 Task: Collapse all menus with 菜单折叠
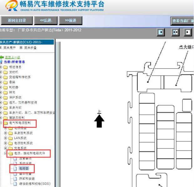30,48
